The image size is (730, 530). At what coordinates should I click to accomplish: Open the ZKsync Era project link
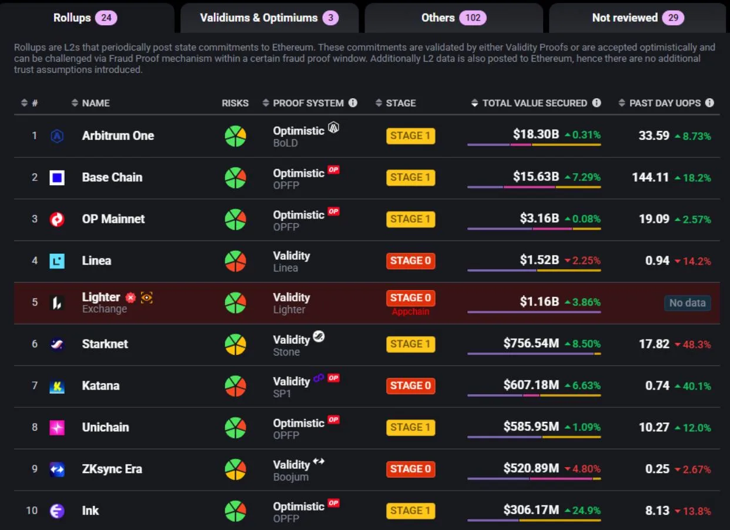pos(112,469)
